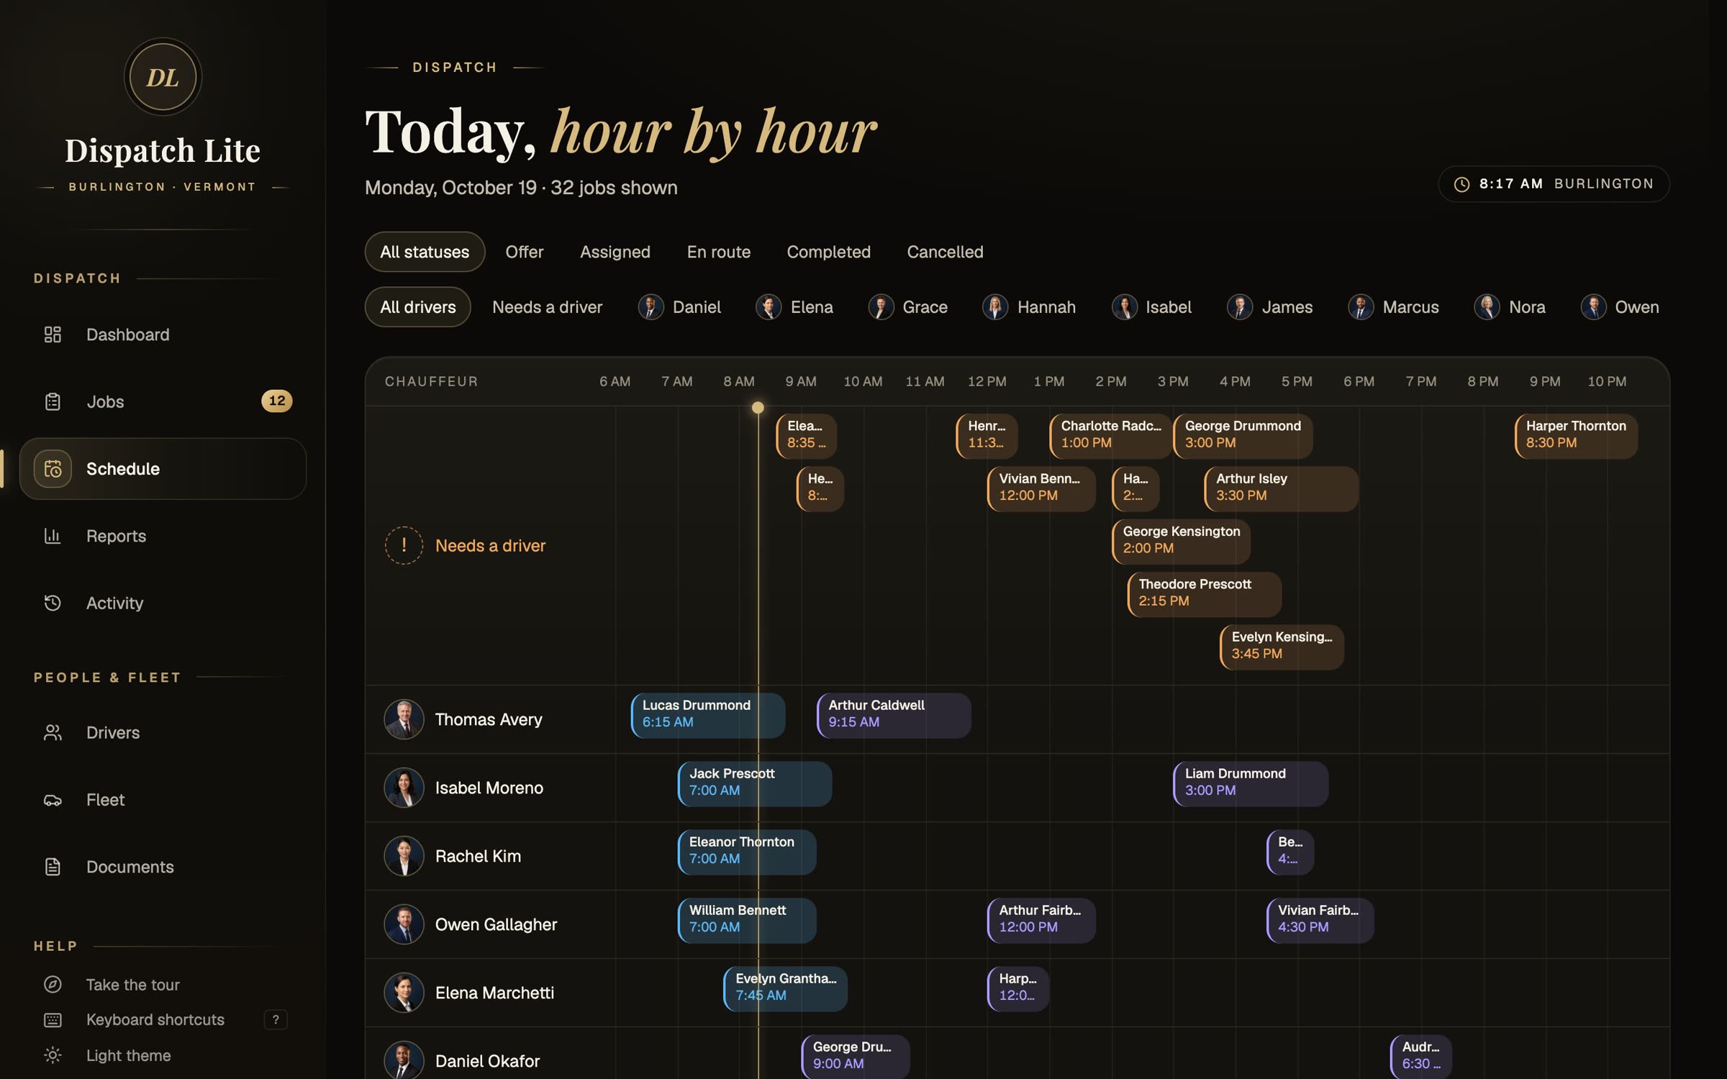The height and width of the screenshot is (1079, 1727).
Task: Open Theodore Prescott 2:15 PM job card
Action: (1205, 594)
